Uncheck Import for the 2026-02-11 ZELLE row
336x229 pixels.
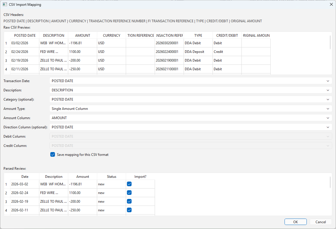click(x=129, y=210)
